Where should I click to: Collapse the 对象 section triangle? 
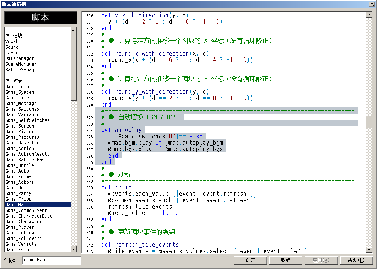(8, 80)
